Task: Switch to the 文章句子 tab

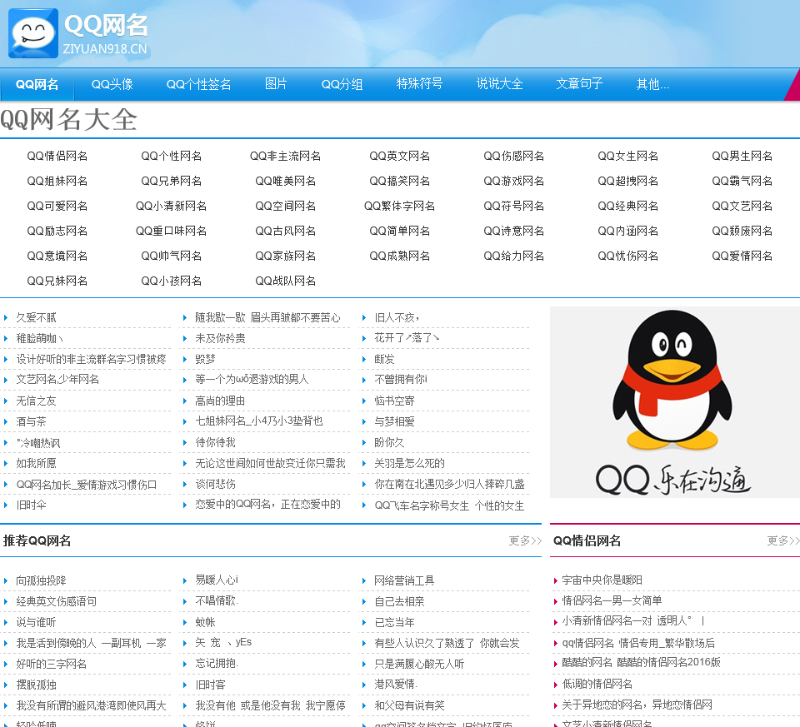Action: [579, 83]
